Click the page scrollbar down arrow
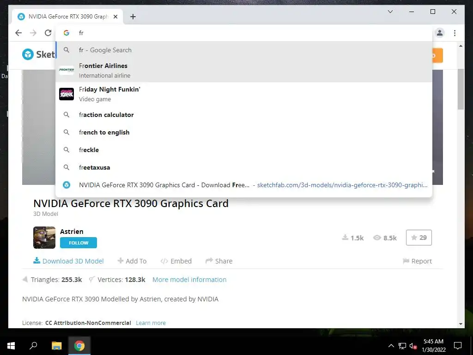This screenshot has width=473, height=355. 461,324
